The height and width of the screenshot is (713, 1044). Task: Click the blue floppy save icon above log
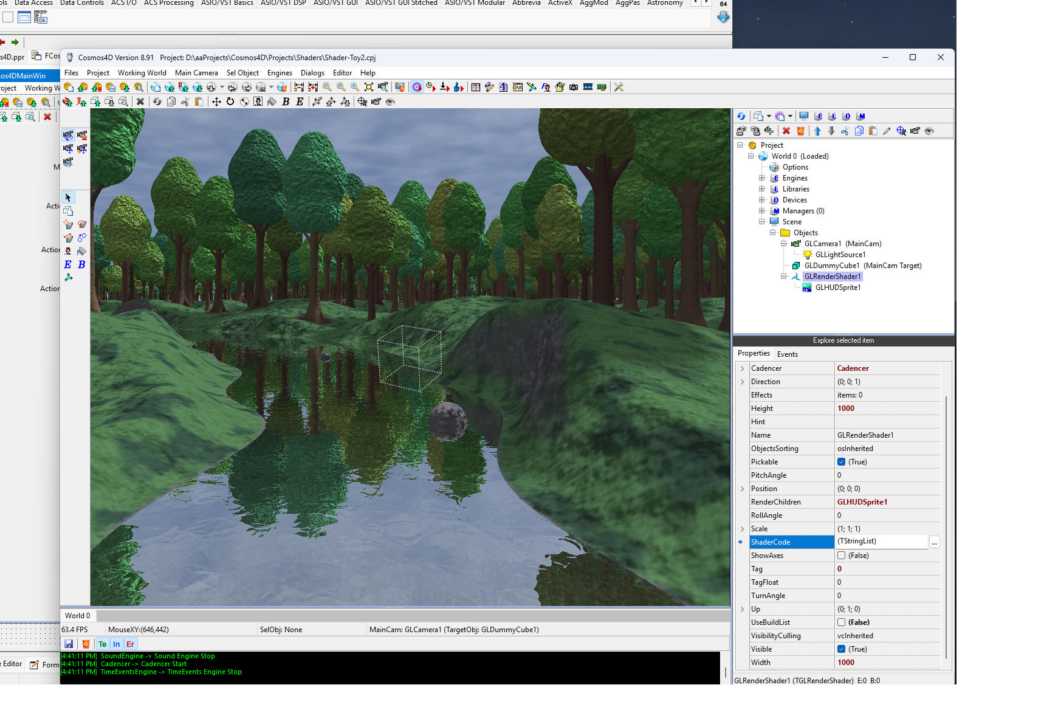(69, 644)
